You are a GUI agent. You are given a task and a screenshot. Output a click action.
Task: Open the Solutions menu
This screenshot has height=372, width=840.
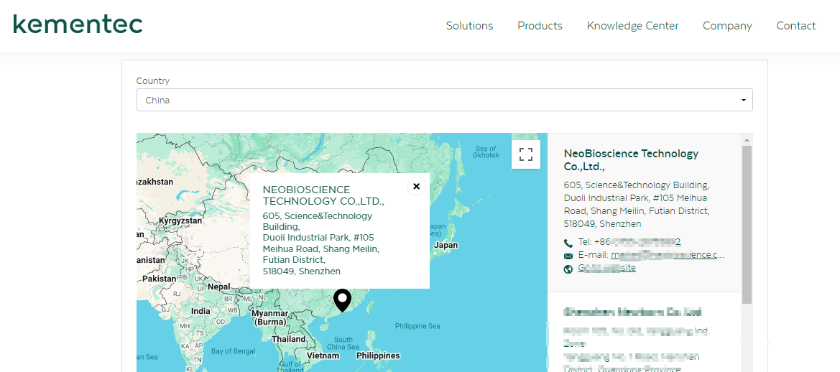click(x=469, y=26)
